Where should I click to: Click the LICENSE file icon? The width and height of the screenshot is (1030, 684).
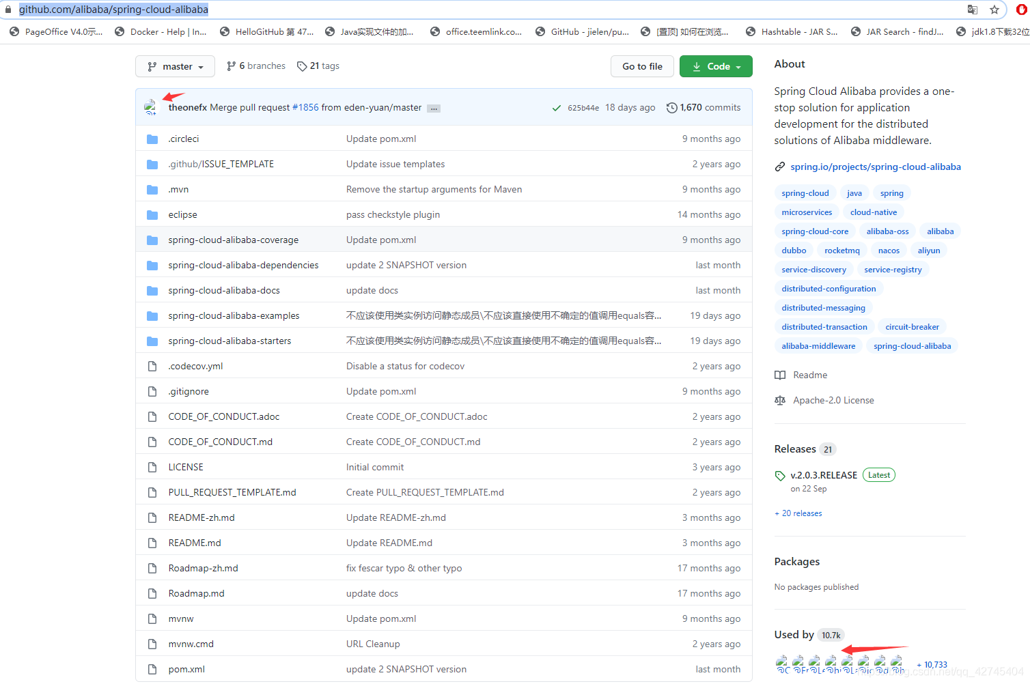(x=152, y=468)
